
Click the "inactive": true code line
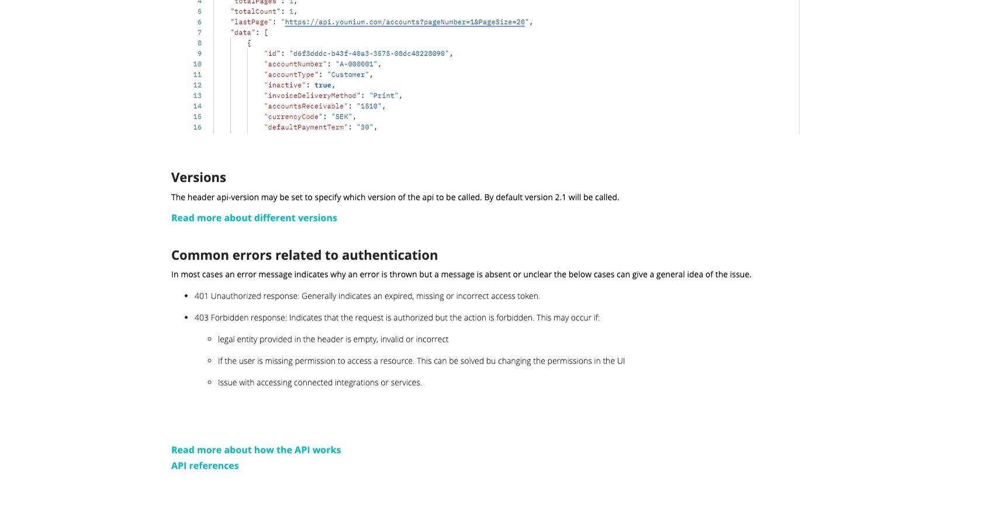(x=300, y=85)
